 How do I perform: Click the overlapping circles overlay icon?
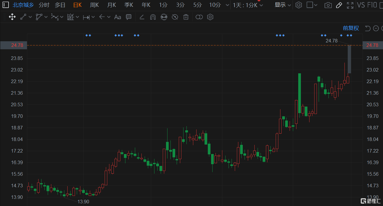199,17
